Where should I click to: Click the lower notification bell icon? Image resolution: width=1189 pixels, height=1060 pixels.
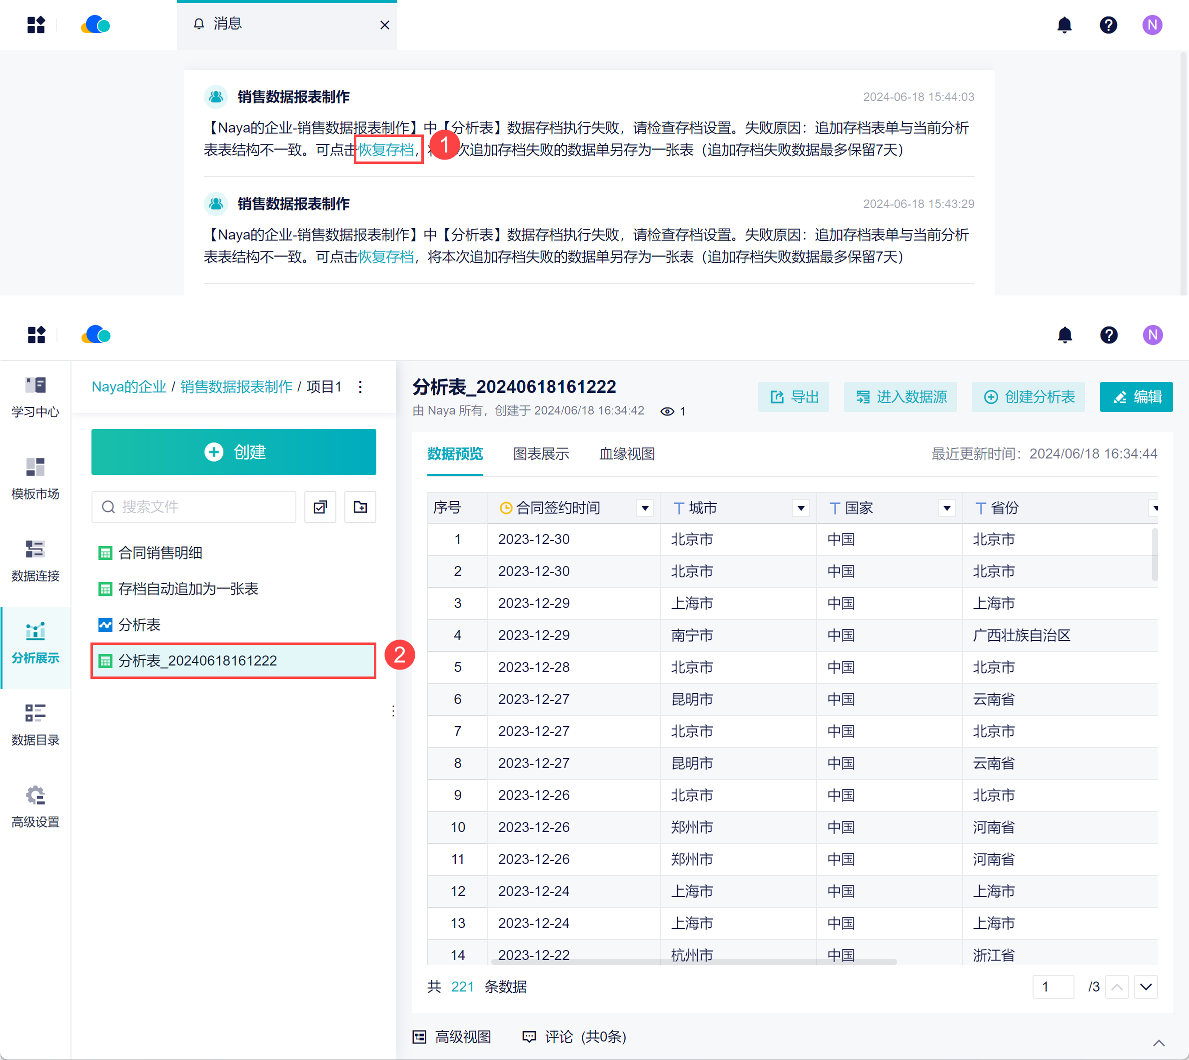[1065, 335]
